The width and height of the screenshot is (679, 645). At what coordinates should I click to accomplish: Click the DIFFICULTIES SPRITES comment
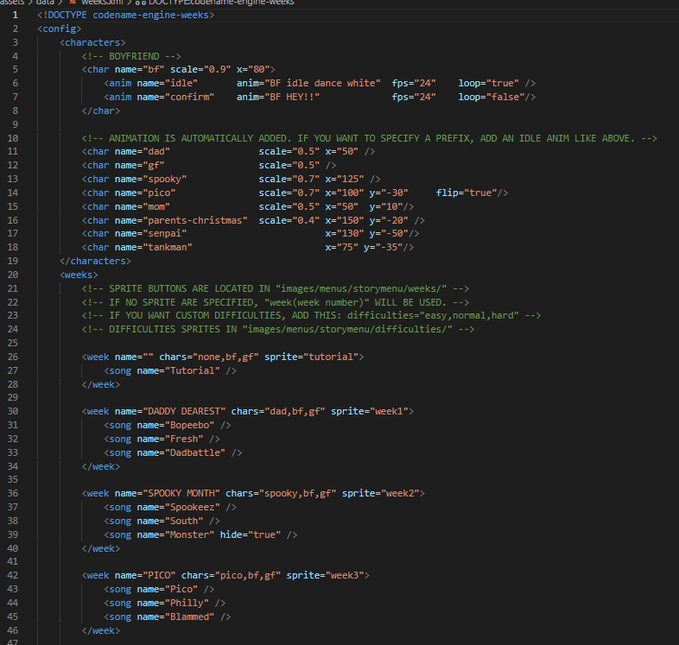278,330
